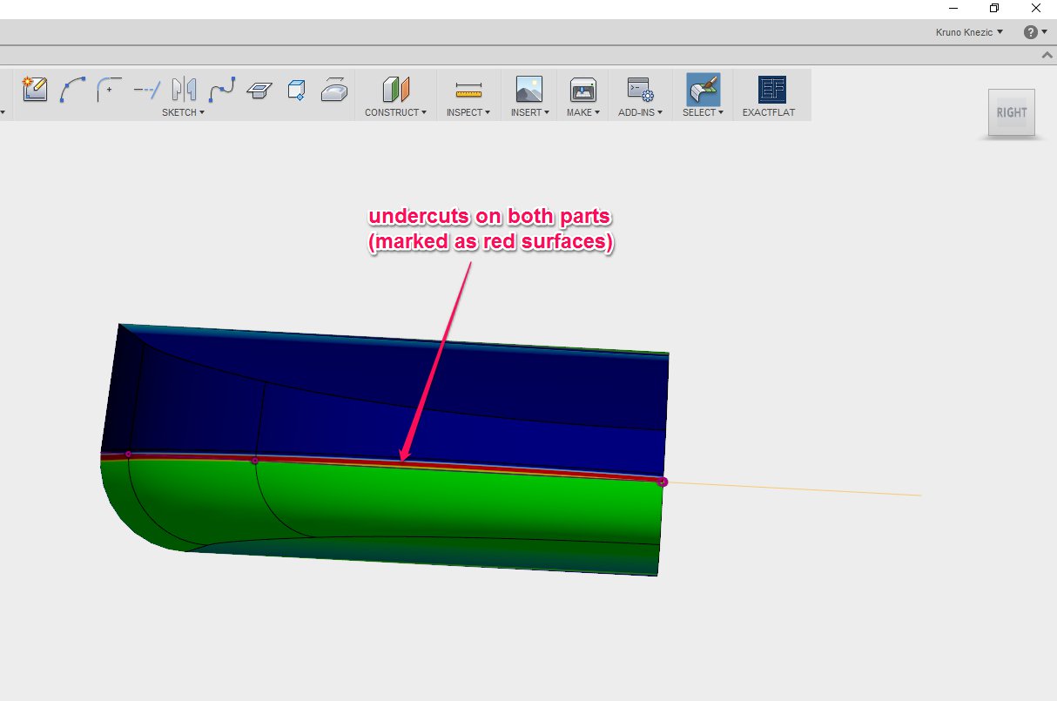
Task: Open the ADD-INS menu
Action: 639,111
